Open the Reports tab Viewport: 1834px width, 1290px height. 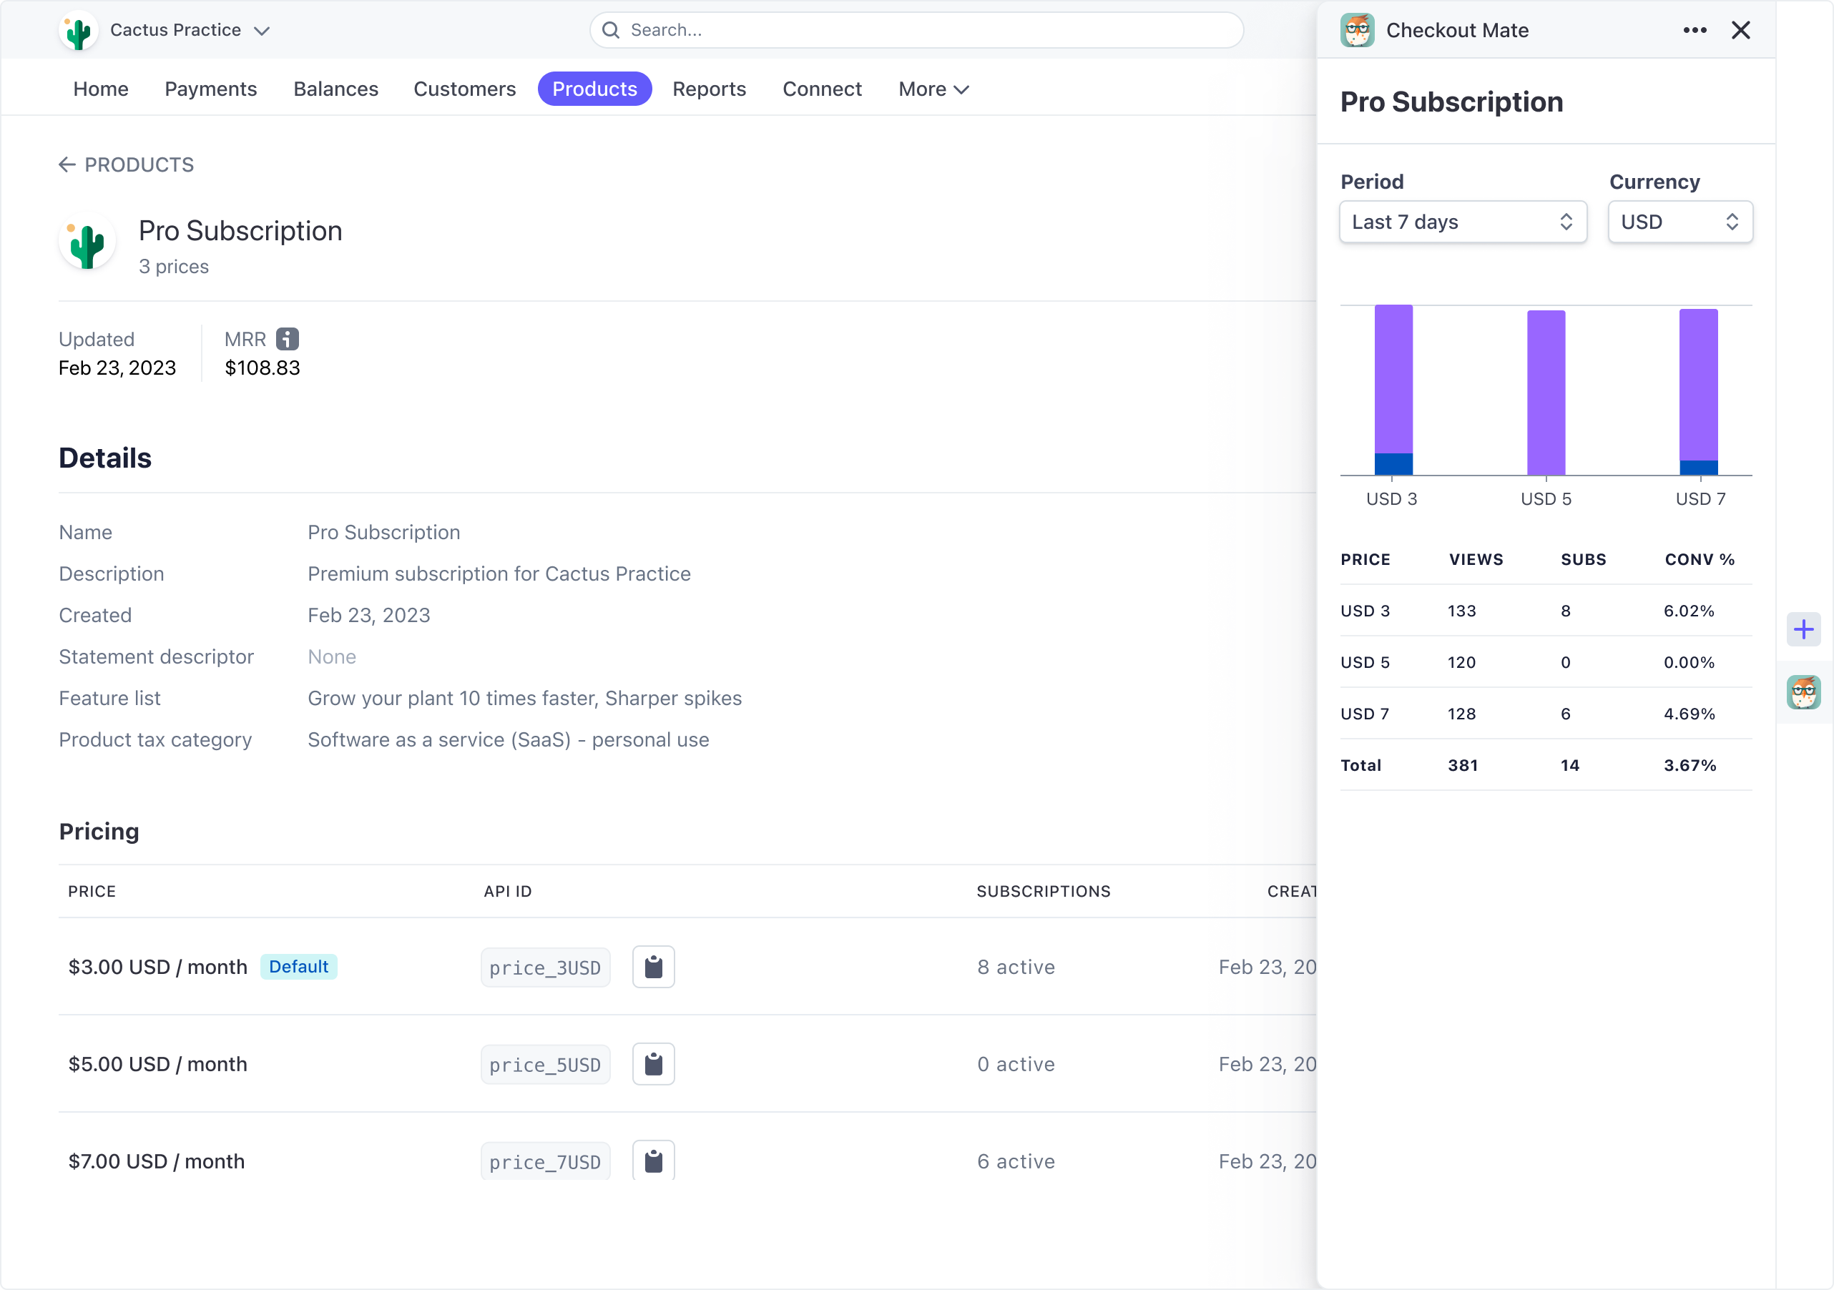tap(709, 89)
